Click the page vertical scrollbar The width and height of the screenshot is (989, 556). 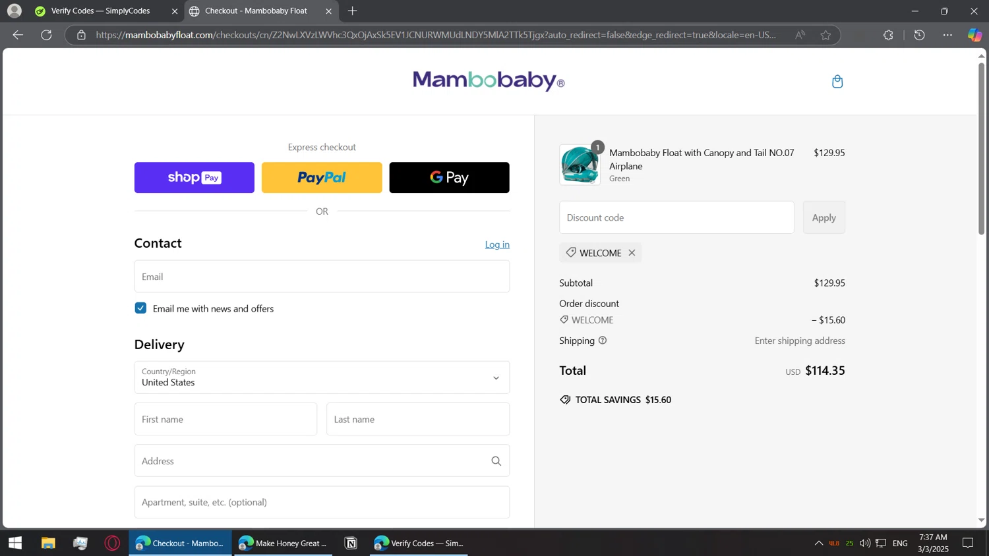(x=981, y=148)
